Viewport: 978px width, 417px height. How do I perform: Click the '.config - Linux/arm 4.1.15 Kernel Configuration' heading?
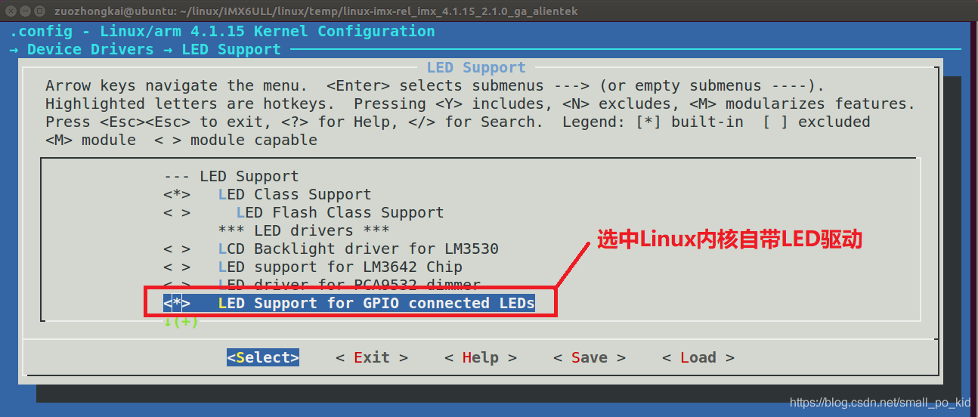pos(222,31)
